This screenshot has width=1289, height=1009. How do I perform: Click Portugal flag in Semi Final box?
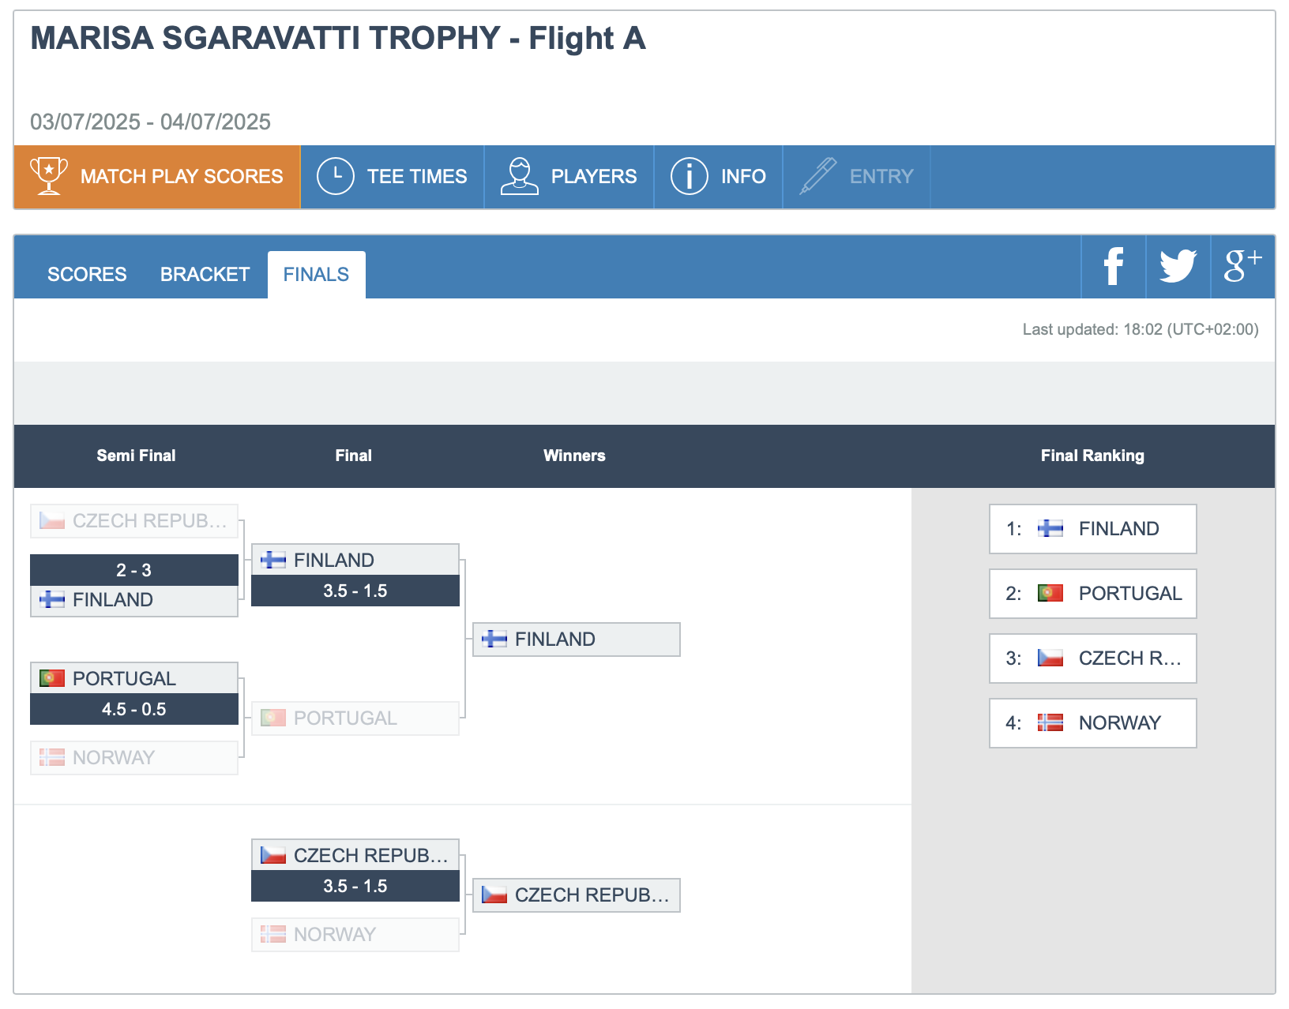point(52,679)
